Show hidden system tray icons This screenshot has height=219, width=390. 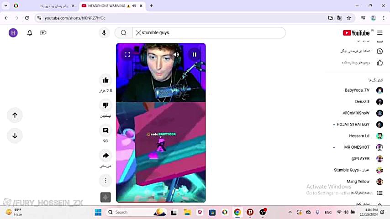pyautogui.click(x=290, y=212)
